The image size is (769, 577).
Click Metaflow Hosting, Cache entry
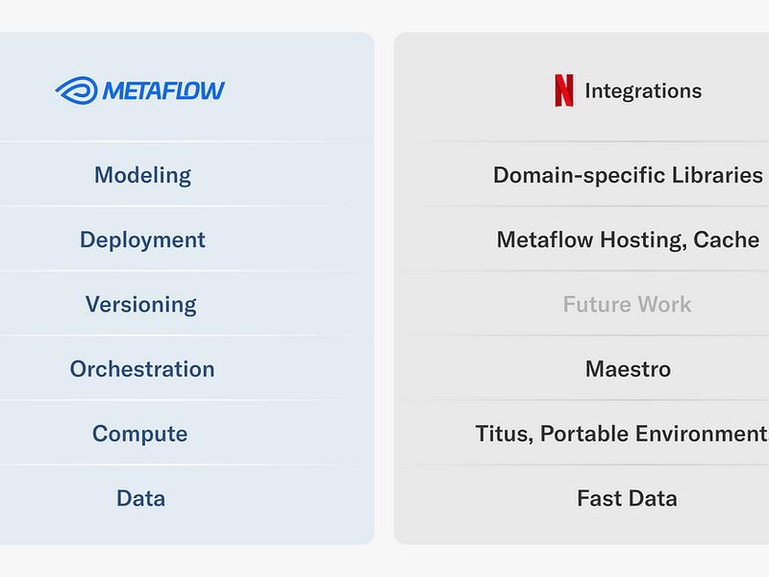pos(628,239)
